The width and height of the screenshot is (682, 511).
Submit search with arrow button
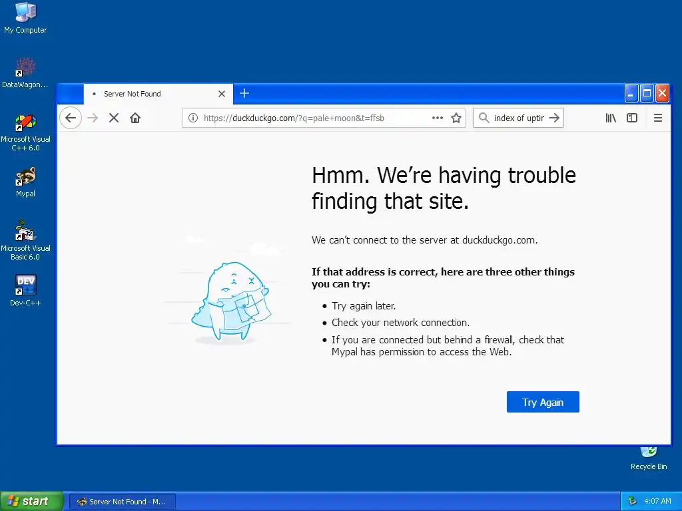(x=554, y=118)
